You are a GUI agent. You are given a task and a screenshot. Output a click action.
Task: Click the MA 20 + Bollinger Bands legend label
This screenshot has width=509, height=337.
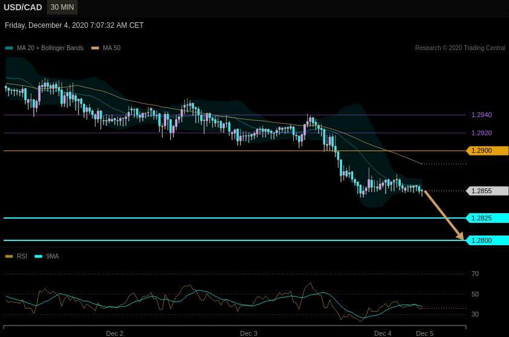(50, 48)
